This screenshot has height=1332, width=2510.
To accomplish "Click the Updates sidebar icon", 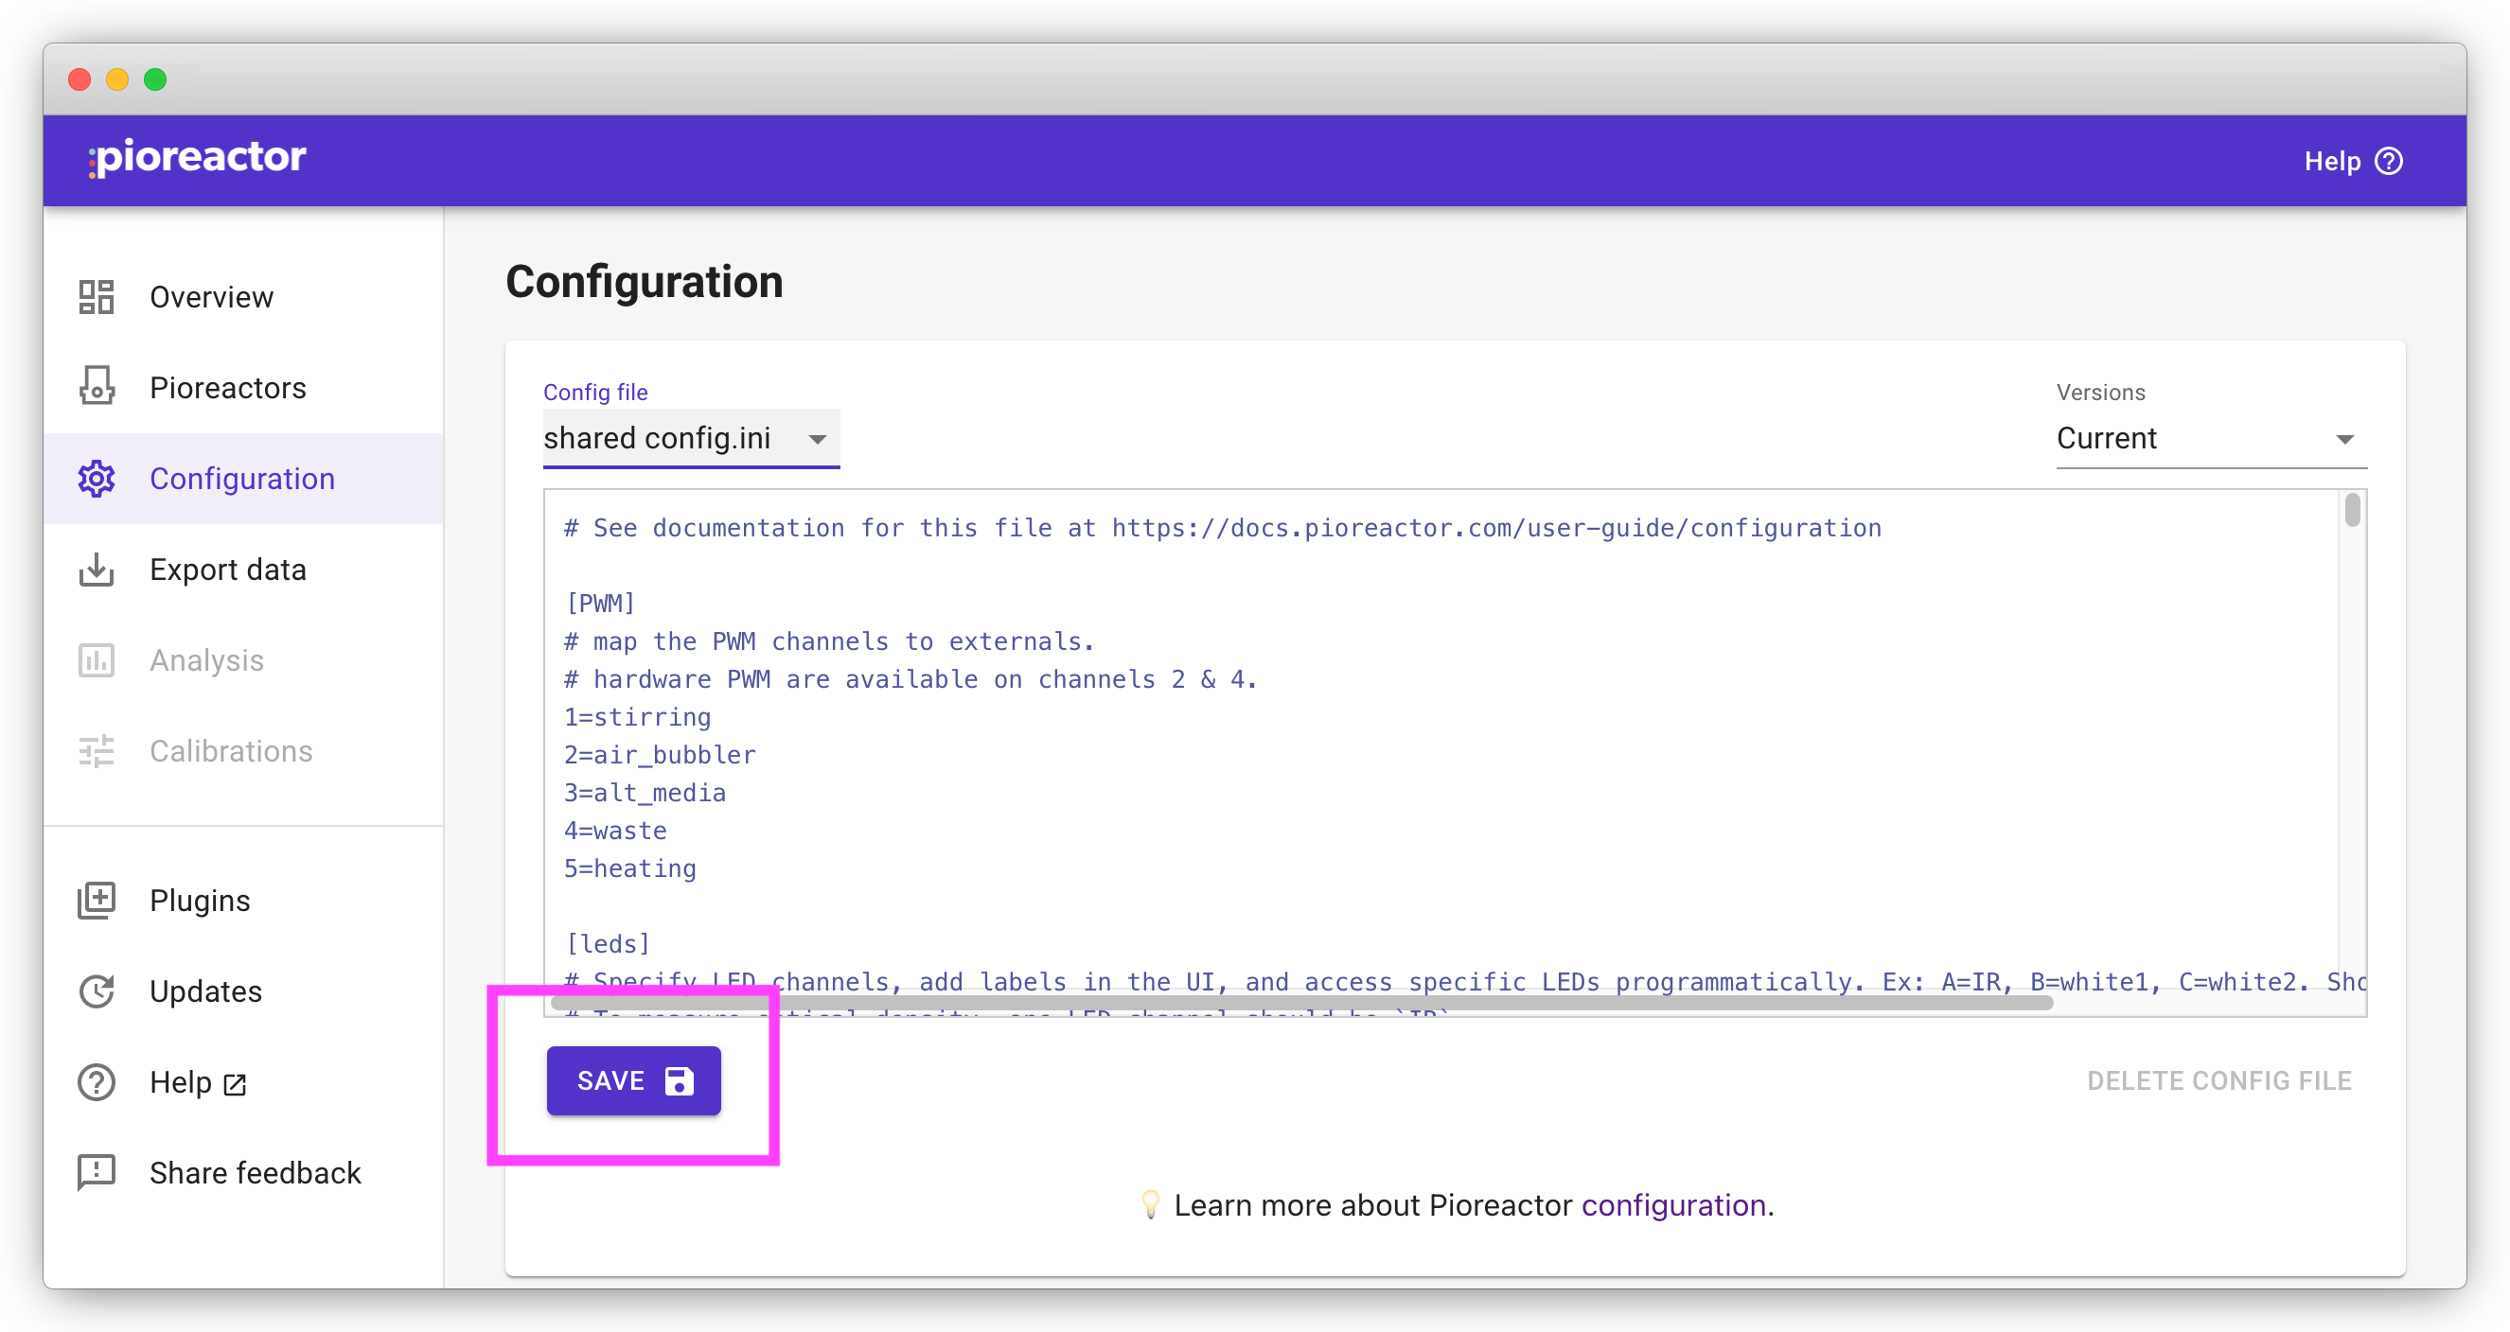I will 95,992.
